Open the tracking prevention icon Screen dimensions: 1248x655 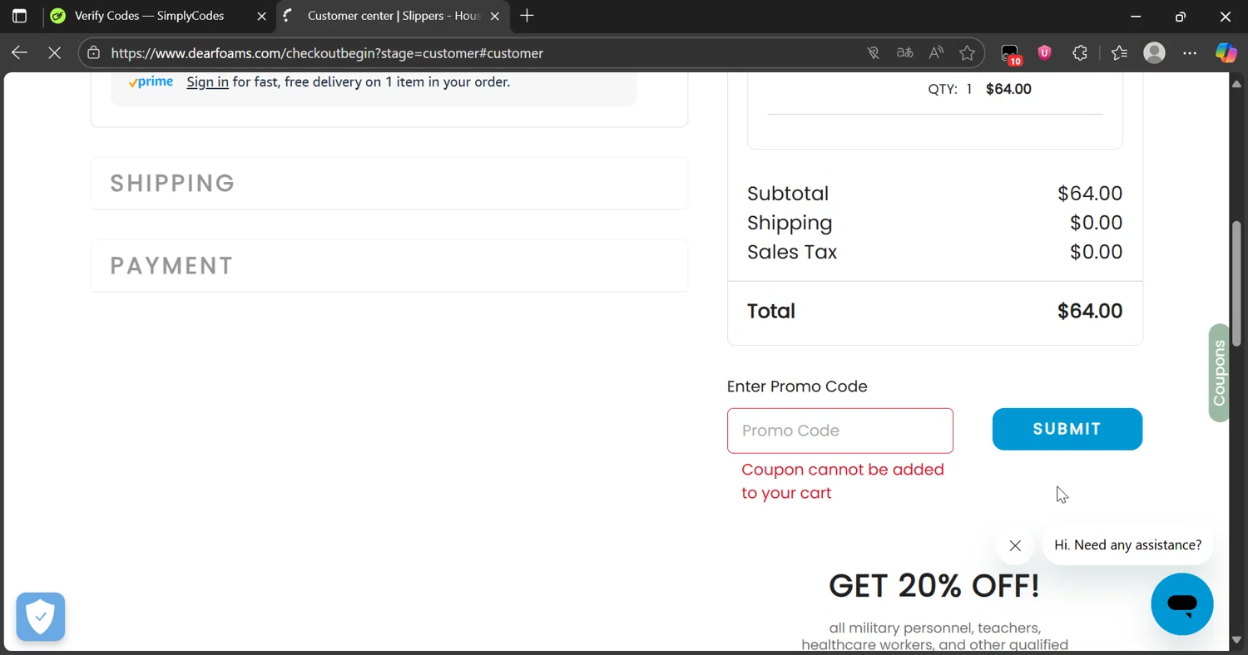[873, 53]
